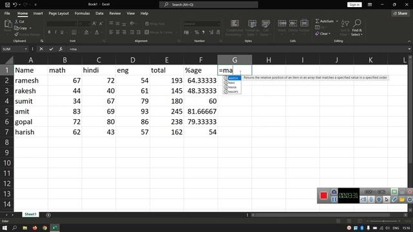Open the Windows Start menu
413x232 pixels.
point(5,227)
